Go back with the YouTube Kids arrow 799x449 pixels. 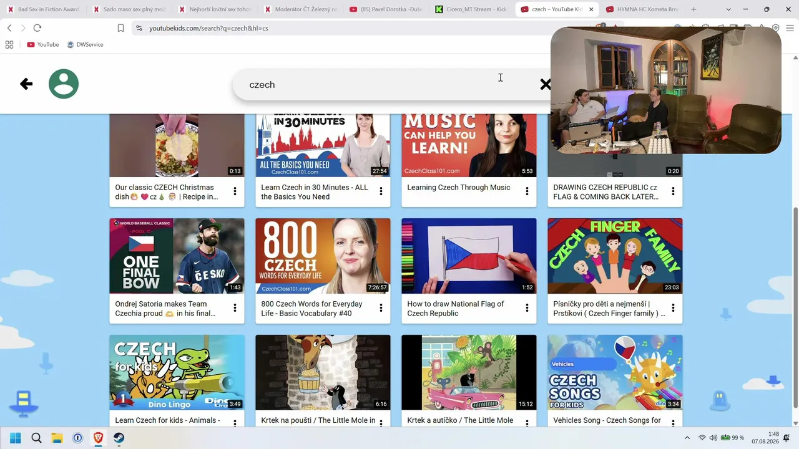(x=26, y=84)
